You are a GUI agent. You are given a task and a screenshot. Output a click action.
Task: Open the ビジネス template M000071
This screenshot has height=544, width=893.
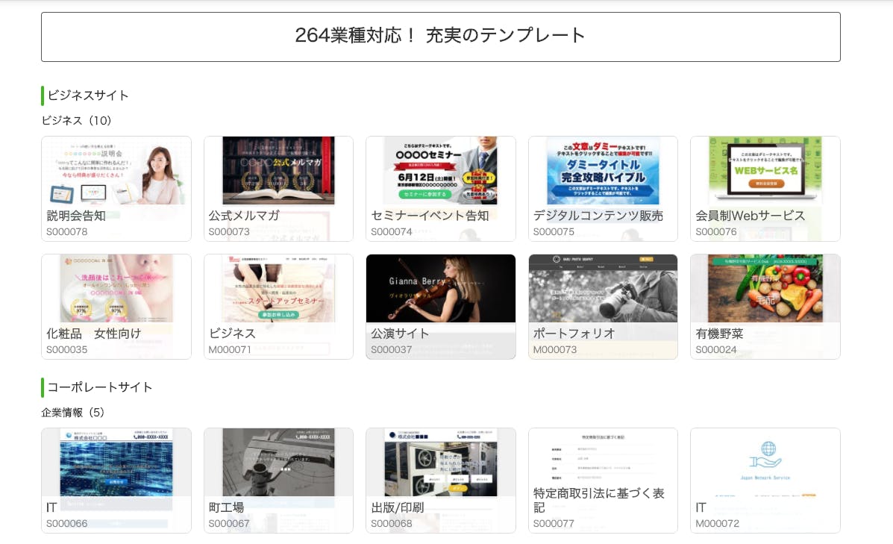click(278, 306)
